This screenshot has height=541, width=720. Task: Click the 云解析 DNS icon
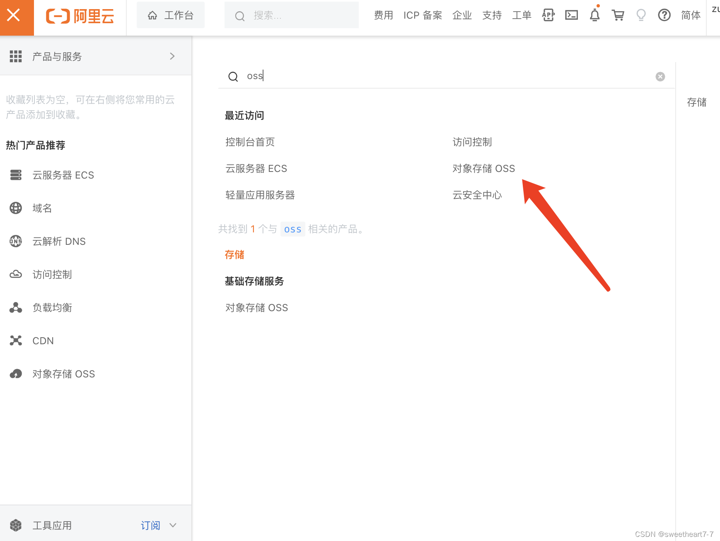[16, 241]
